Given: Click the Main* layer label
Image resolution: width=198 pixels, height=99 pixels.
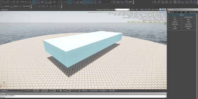Looking at the screenshot, I should [x=130, y=2].
